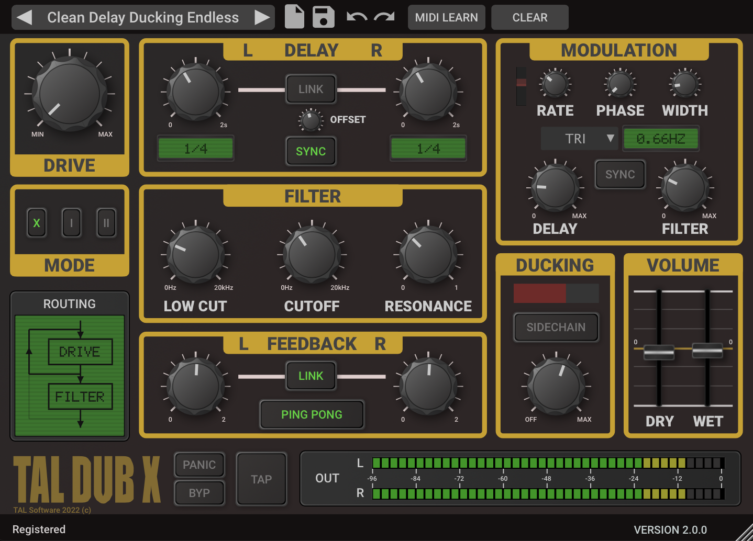The height and width of the screenshot is (541, 753).
Task: Undo the last change
Action: click(x=358, y=17)
